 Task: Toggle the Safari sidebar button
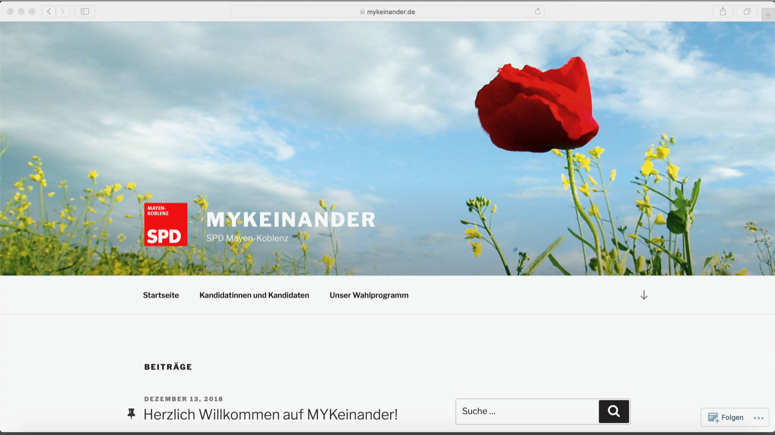[x=85, y=12]
